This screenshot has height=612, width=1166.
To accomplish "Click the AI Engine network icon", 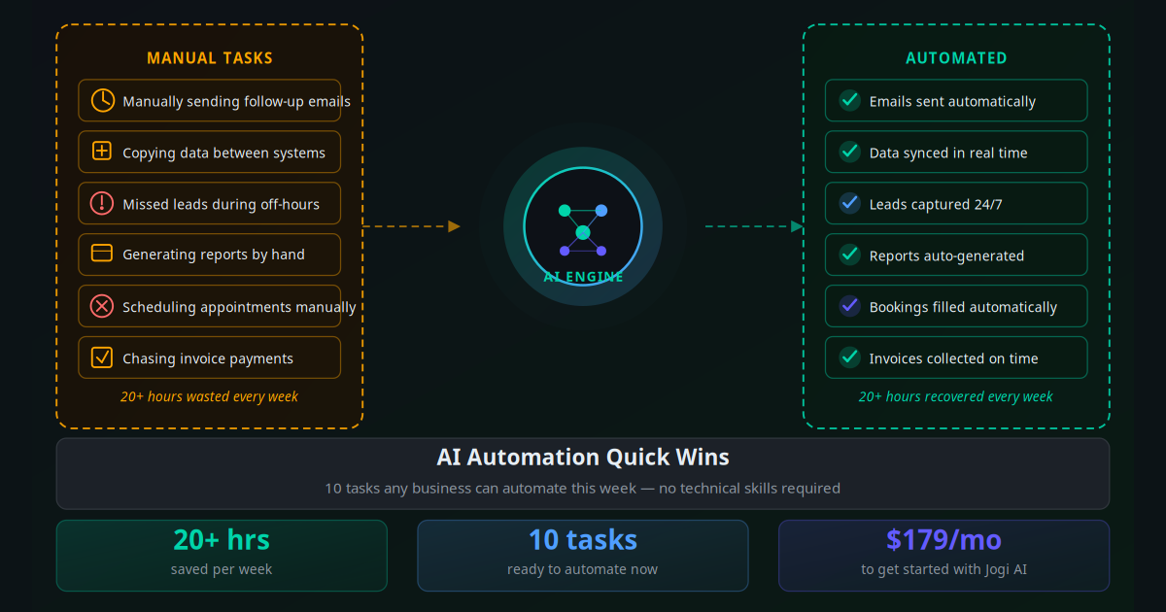I will click(x=583, y=231).
